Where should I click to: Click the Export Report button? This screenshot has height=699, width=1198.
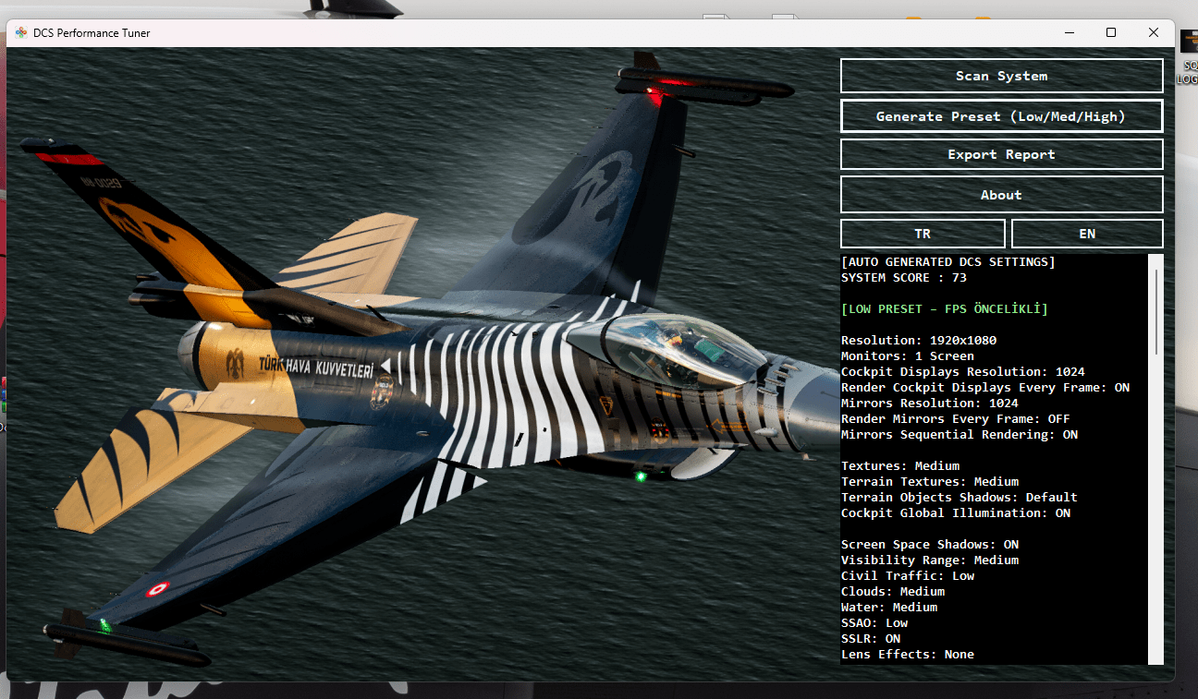pyautogui.click(x=1001, y=154)
